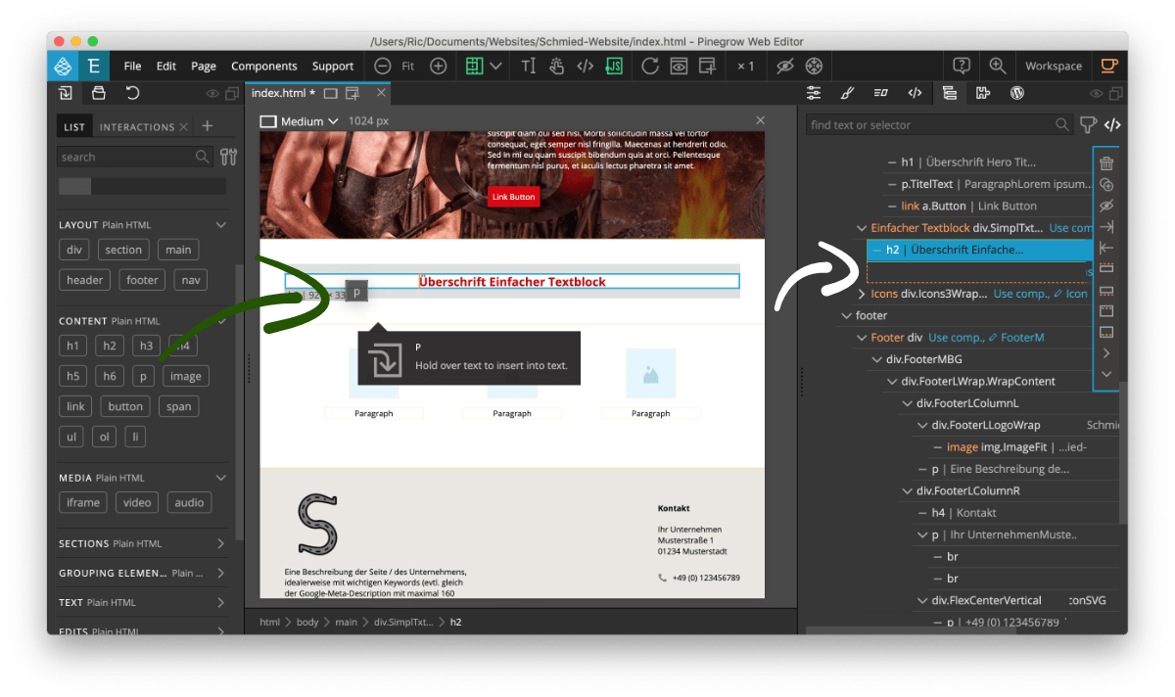Toggle the green JS icon

click(x=614, y=66)
